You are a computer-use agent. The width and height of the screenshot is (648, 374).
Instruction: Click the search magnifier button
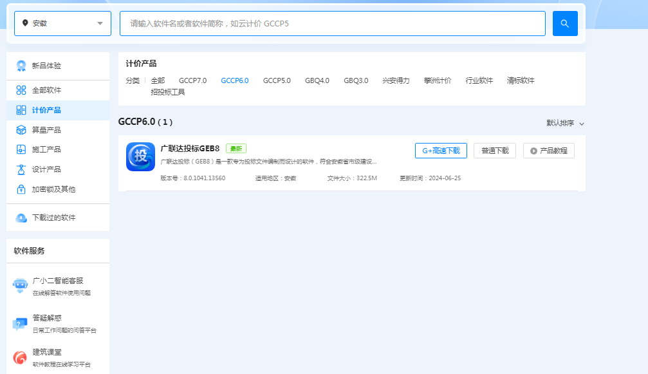pos(564,23)
